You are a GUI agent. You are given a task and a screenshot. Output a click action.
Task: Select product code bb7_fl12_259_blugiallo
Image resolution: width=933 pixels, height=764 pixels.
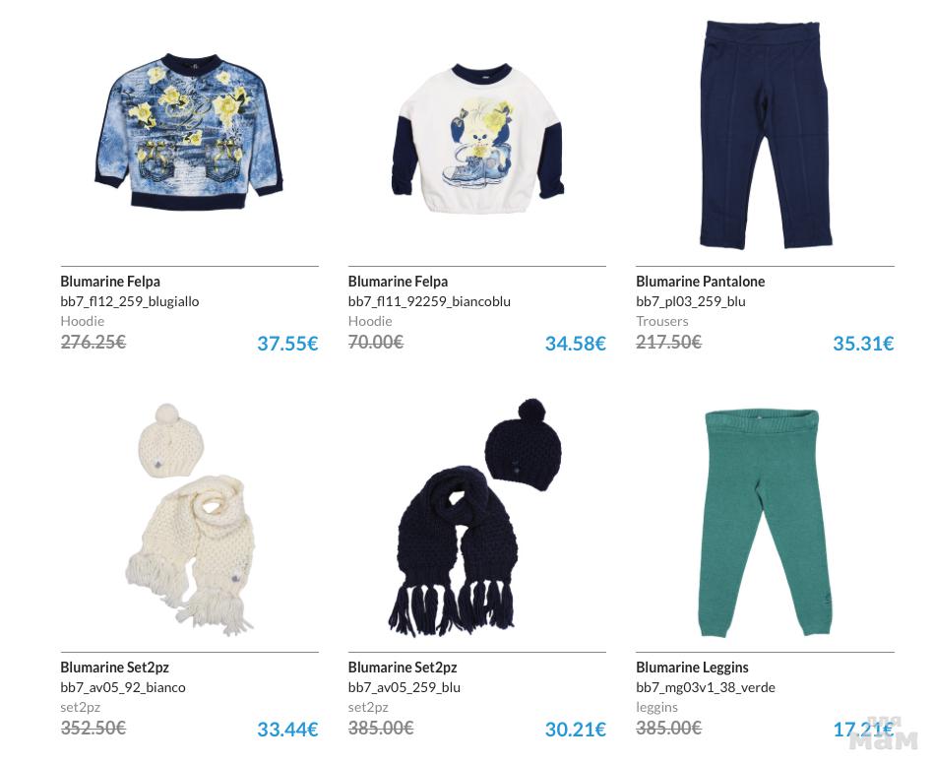(x=130, y=301)
